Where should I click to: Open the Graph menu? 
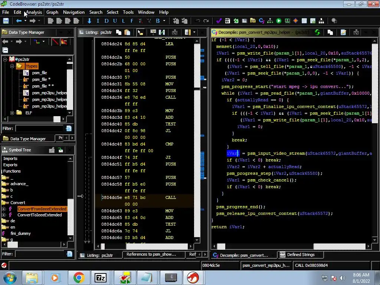pos(52,12)
